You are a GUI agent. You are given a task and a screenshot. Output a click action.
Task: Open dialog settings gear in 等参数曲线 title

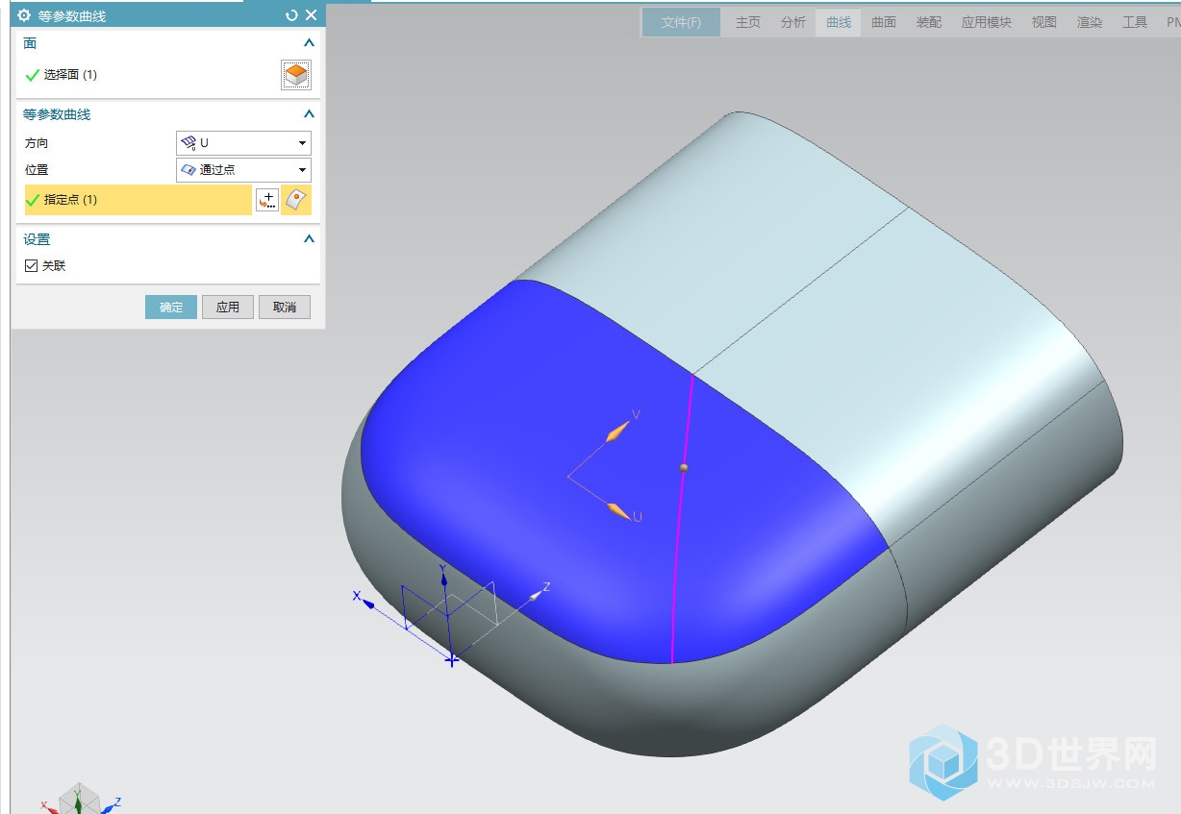(25, 15)
